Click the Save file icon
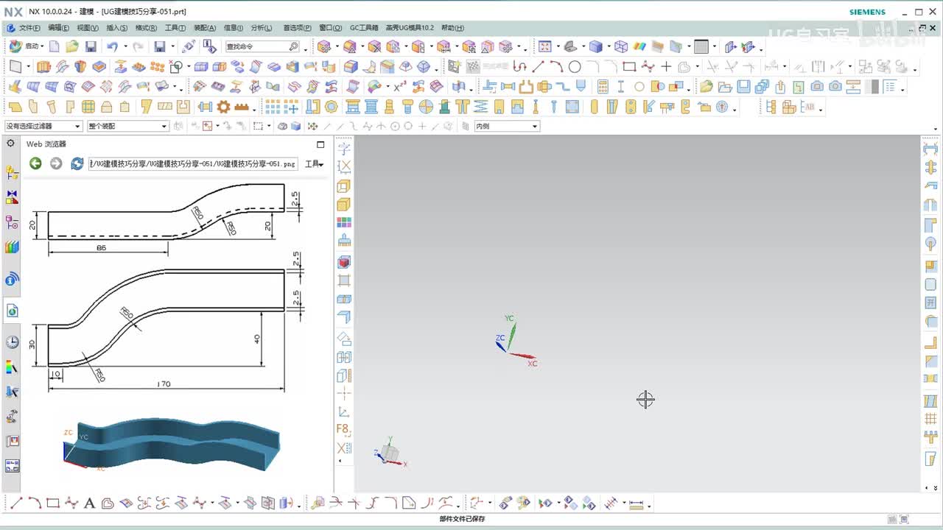 91,46
